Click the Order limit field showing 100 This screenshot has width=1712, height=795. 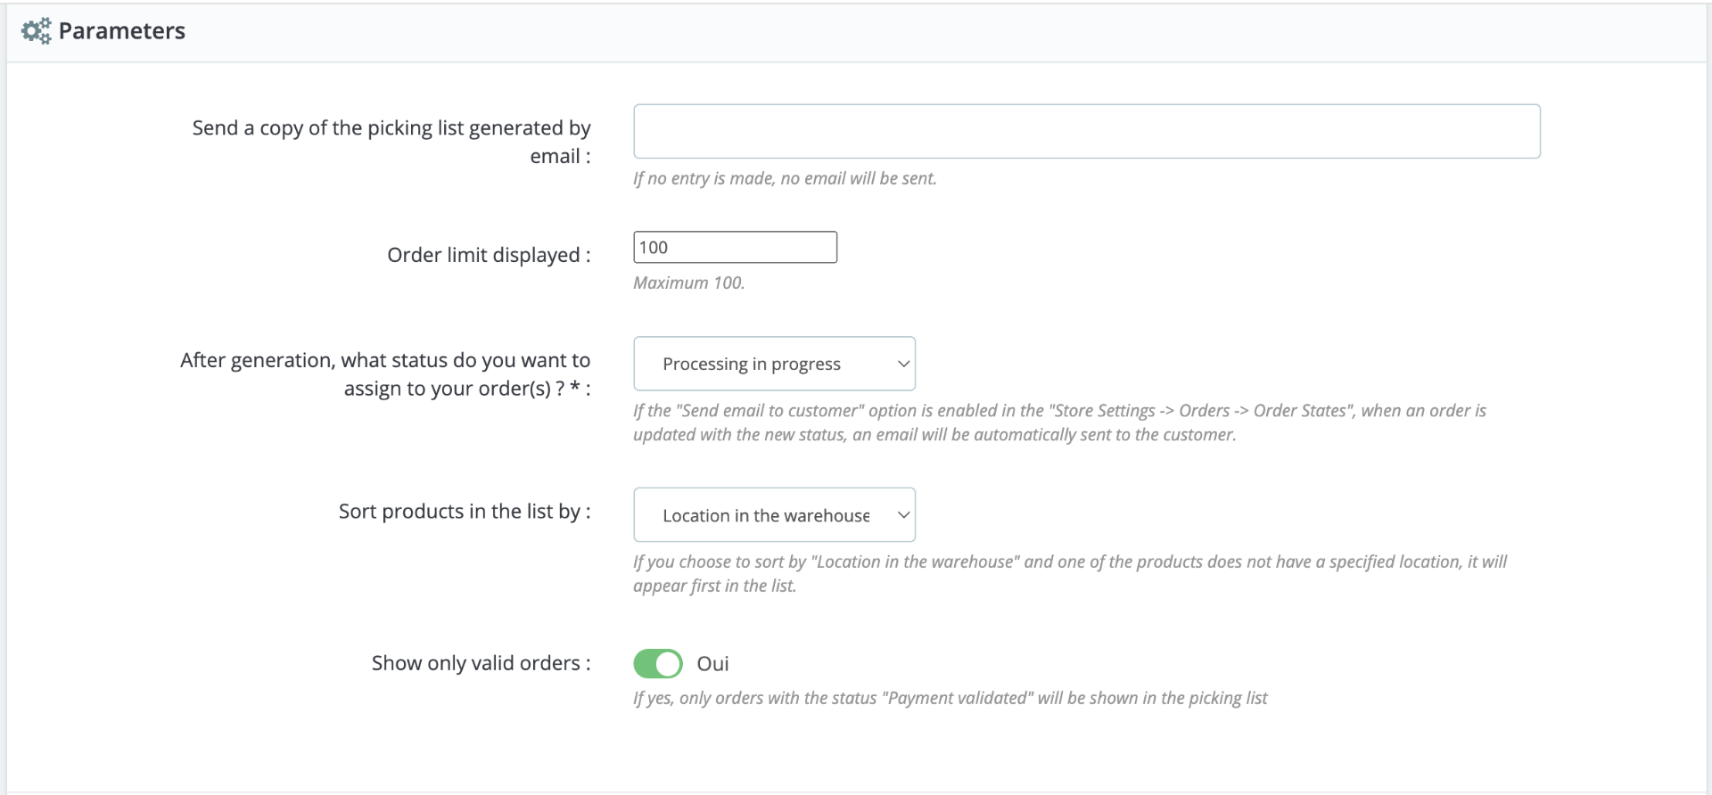coord(735,248)
